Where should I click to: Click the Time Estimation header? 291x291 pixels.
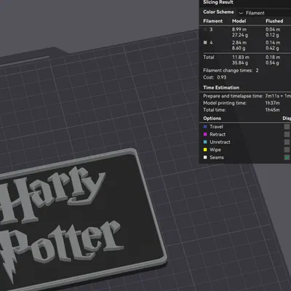(221, 87)
